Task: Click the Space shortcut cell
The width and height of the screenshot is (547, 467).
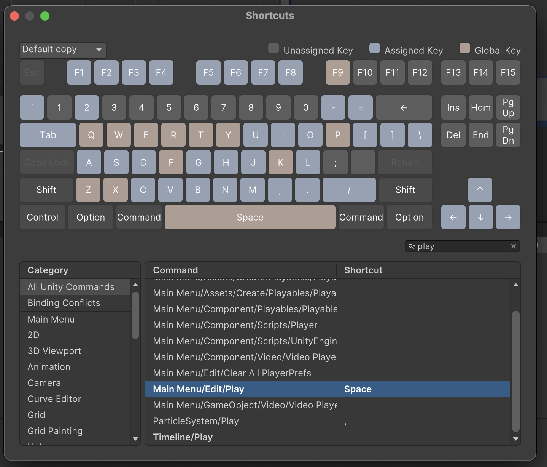Action: tap(424, 389)
